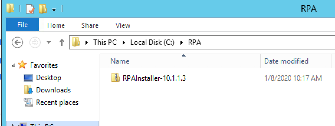Image resolution: width=335 pixels, height=126 pixels.
Task: Open the Share ribbon tab
Action: coord(90,25)
